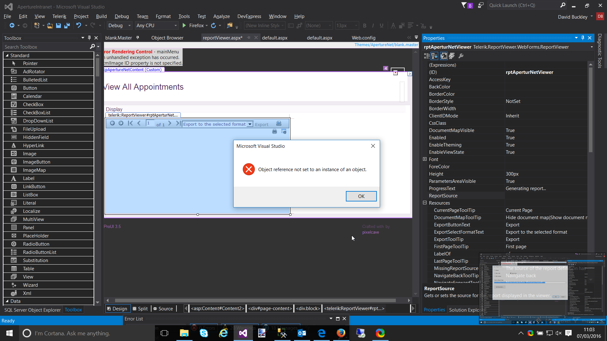607x341 pixels.
Task: Open the Build menu
Action: (x=101, y=16)
